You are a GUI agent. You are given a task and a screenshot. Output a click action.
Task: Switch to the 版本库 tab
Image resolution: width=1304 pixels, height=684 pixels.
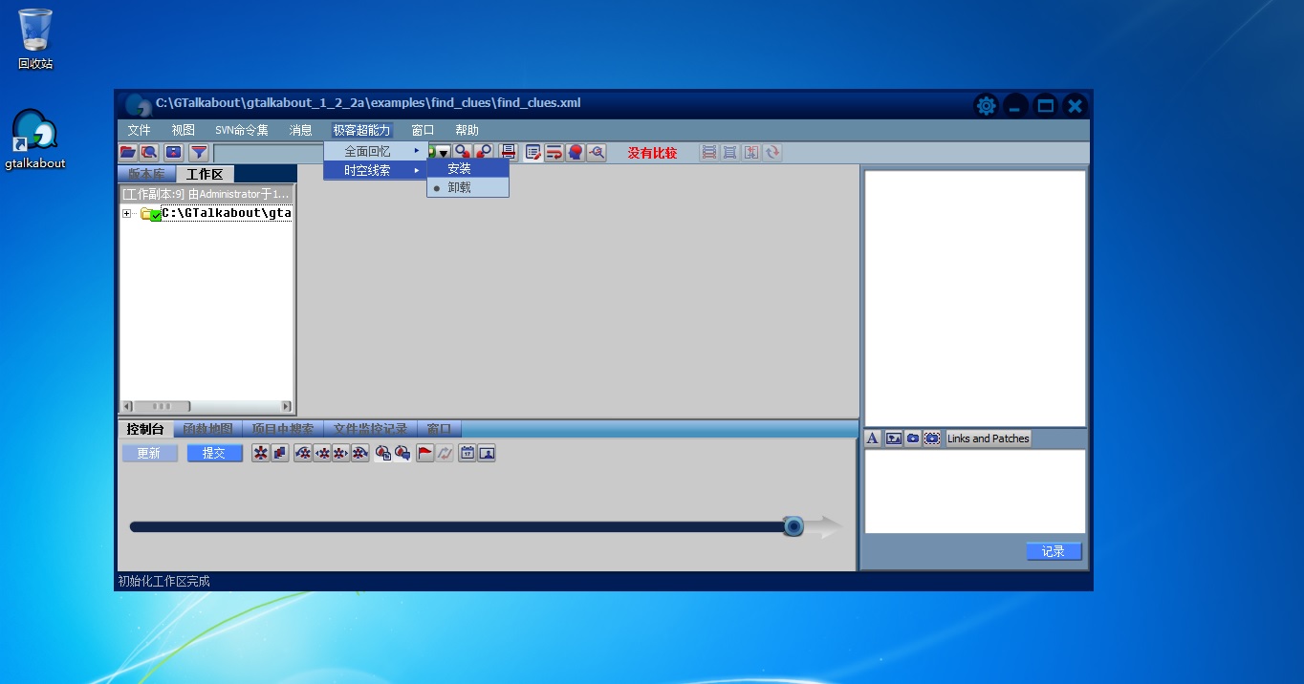click(146, 174)
